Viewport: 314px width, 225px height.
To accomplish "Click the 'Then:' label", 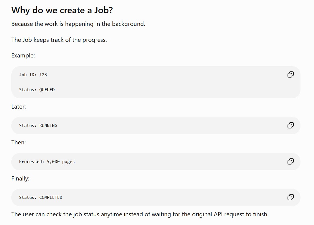I will tap(19, 142).
